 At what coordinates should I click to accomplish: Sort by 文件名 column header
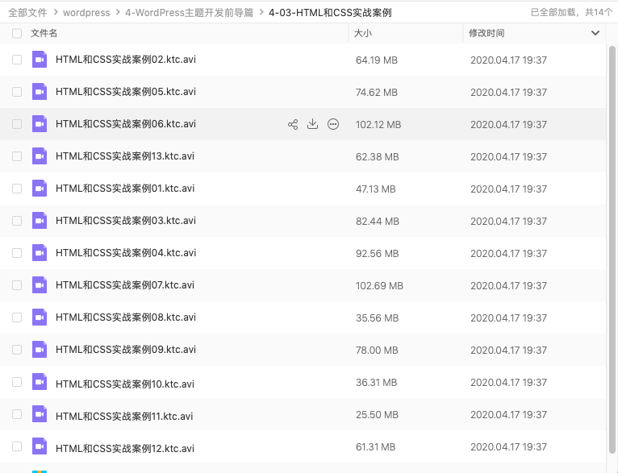(x=44, y=34)
